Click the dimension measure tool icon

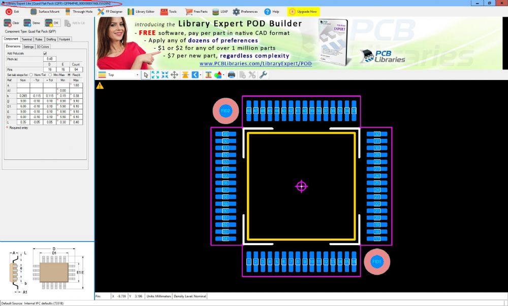[x=208, y=75]
